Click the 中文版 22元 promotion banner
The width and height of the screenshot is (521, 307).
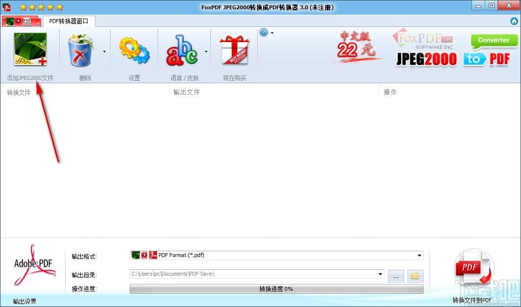coord(357,47)
